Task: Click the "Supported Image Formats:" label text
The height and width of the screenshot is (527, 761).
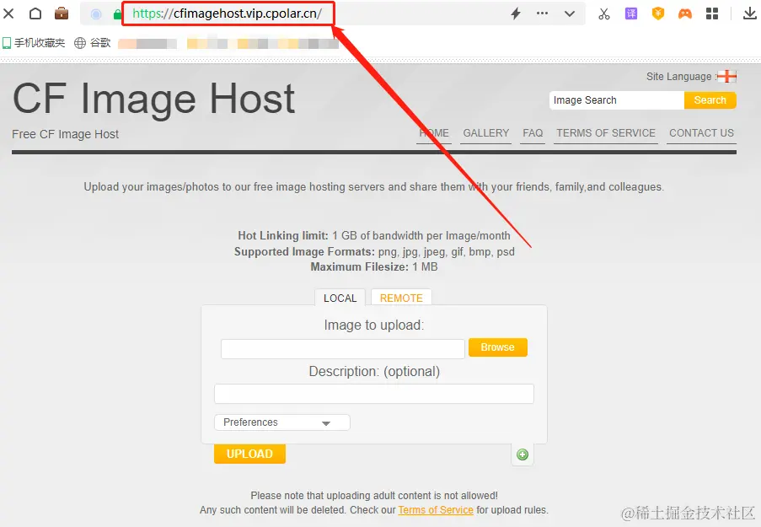Action: (x=304, y=251)
